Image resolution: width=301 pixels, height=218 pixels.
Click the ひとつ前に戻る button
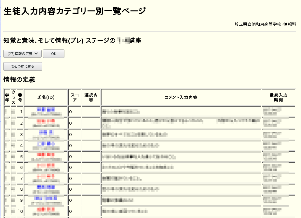23,66
